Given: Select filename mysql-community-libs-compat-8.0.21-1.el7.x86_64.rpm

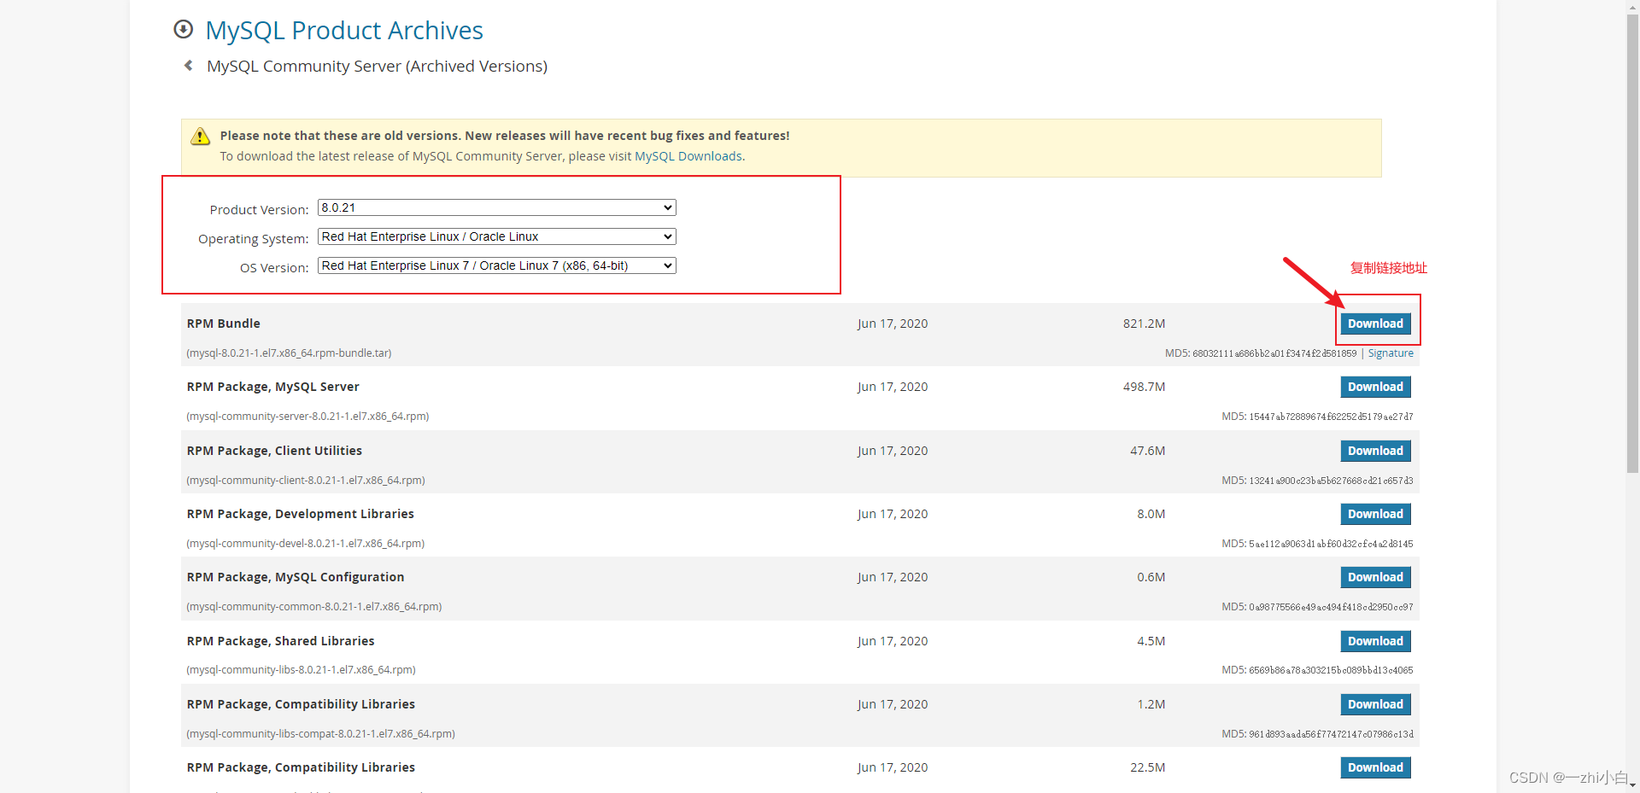Looking at the screenshot, I should click(x=320, y=734).
